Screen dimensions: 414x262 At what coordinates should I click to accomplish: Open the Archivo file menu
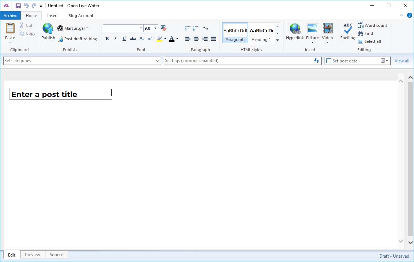click(x=11, y=16)
